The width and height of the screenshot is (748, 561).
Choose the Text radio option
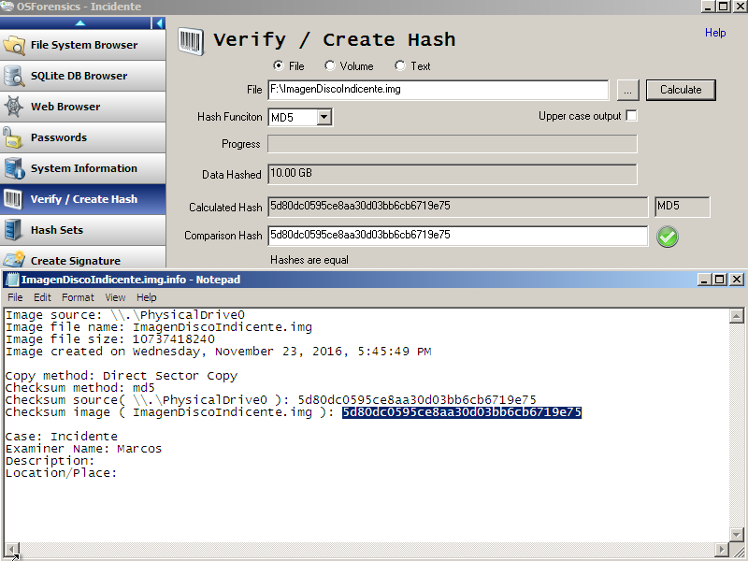coord(400,66)
